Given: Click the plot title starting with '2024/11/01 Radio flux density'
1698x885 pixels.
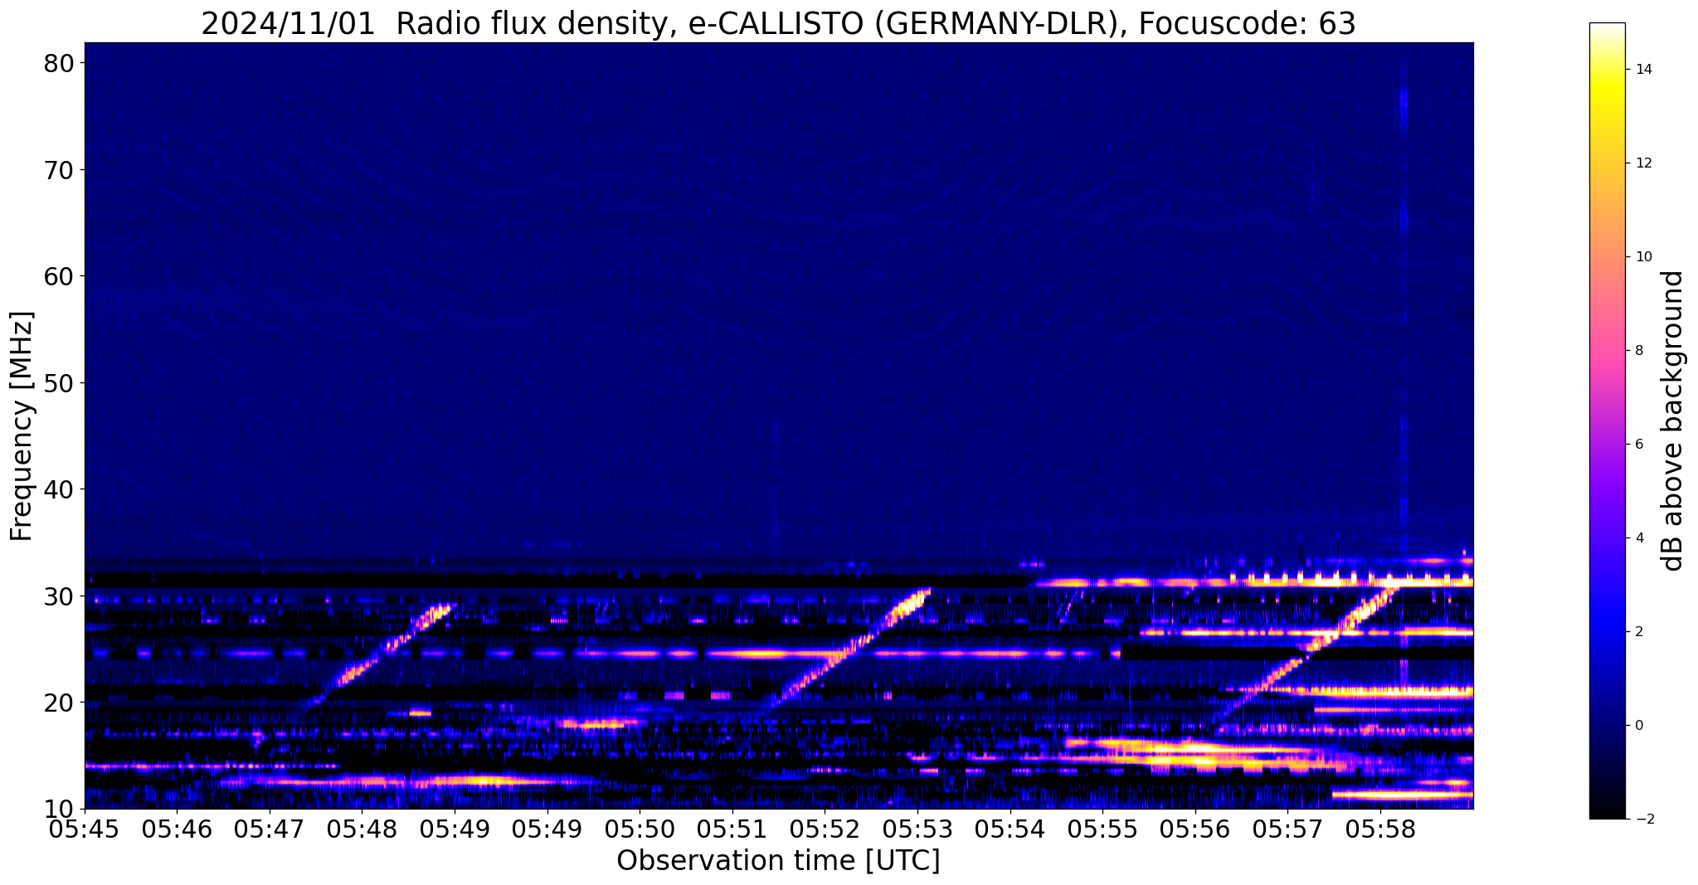Looking at the screenshot, I should click(778, 23).
